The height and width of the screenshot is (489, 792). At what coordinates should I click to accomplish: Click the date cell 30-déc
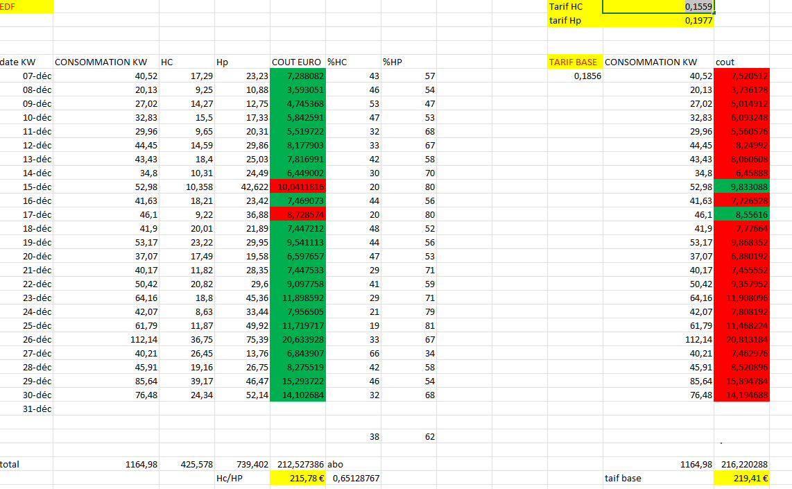tap(26, 395)
